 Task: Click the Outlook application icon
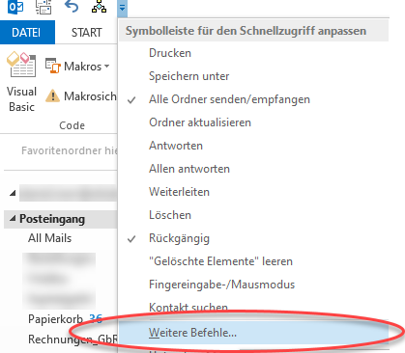pos(15,7)
